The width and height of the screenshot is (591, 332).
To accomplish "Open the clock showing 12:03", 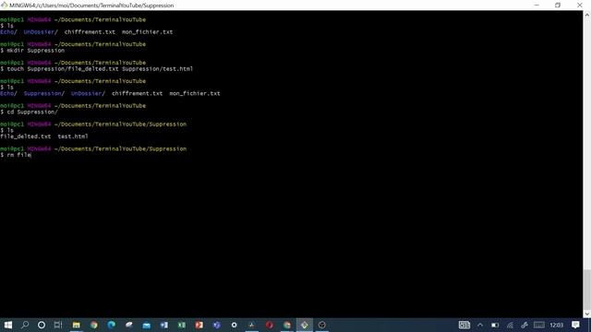I will (556, 325).
